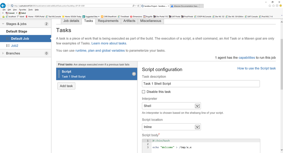Click the search magnifier in address bar

[133, 6]
